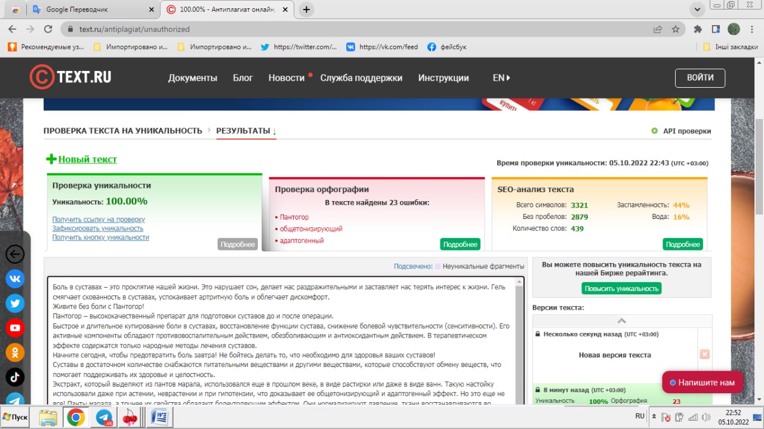The height and width of the screenshot is (429, 764).
Task: Open a new browser tab
Action: 306,10
